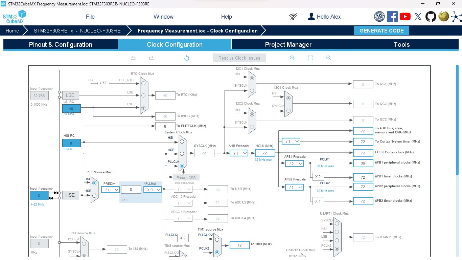Click STM32F303RETx - NUCLEO-F303RE breadcrumb
The height and width of the screenshot is (260, 462).
77,30
